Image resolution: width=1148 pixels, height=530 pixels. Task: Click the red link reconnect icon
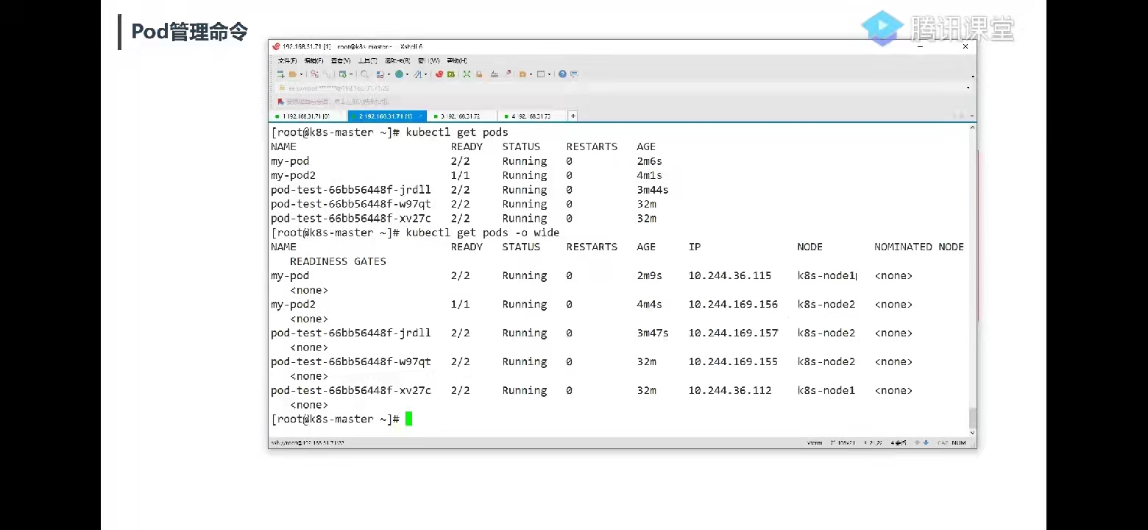[x=314, y=74]
